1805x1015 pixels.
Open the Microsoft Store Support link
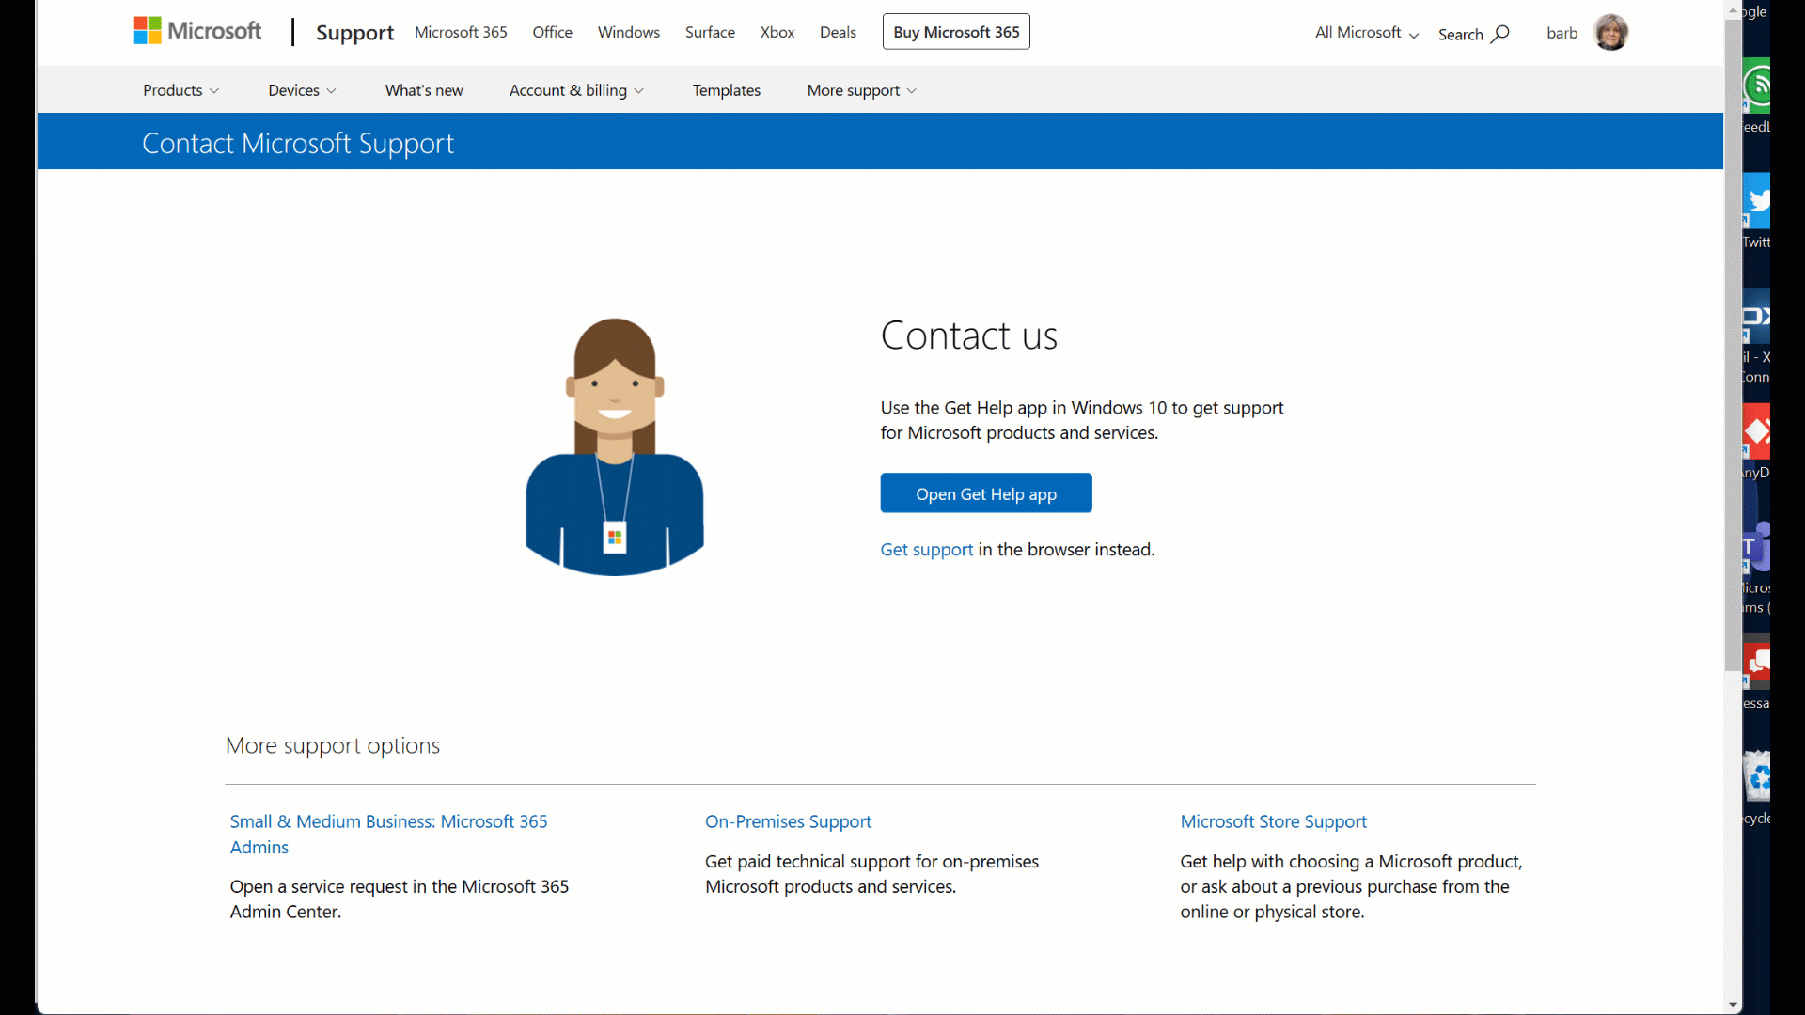click(x=1273, y=821)
